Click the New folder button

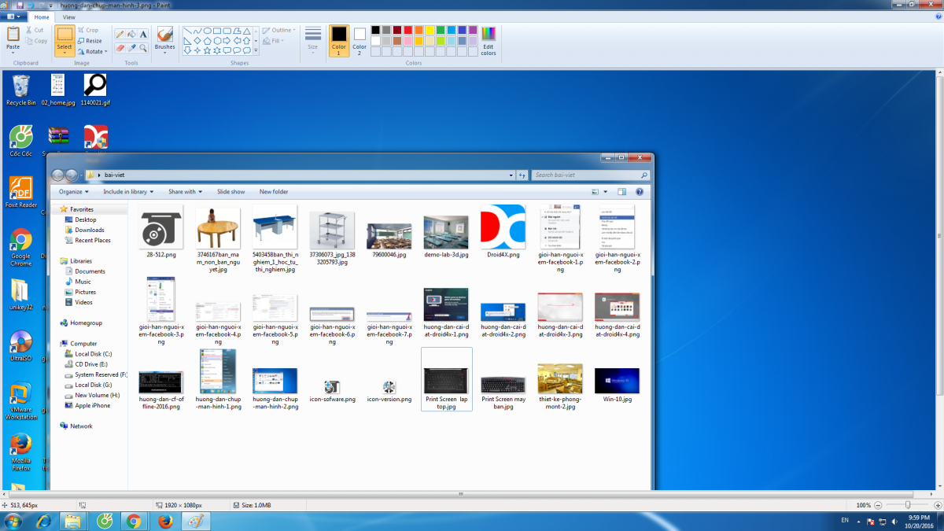[274, 191]
